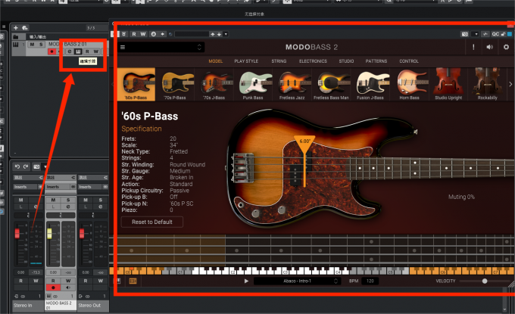
Task: Click the plugin window snapshot camera icon
Action: (464, 34)
